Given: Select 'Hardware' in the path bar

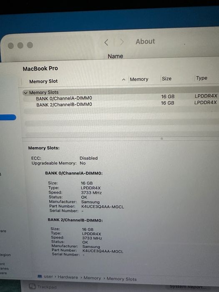Looking at the screenshot, I should [68, 277].
